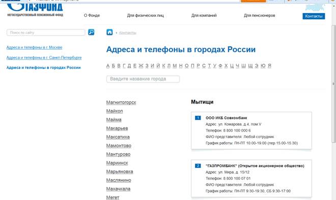Filter cities by letter Х
The height and width of the screenshot is (200, 336).
coord(226,66)
